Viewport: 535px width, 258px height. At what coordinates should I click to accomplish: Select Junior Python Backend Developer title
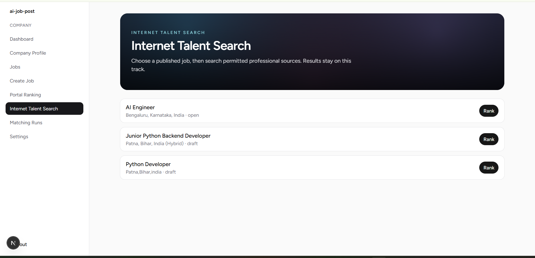168,136
